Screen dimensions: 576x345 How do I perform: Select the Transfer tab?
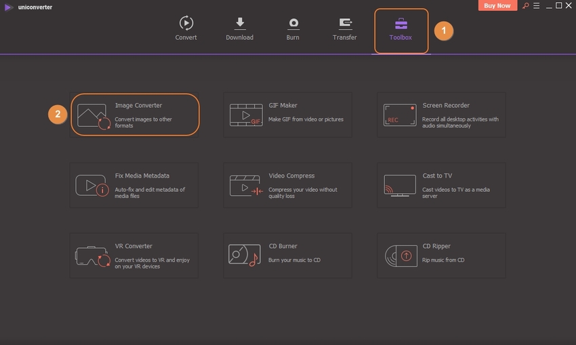[345, 29]
